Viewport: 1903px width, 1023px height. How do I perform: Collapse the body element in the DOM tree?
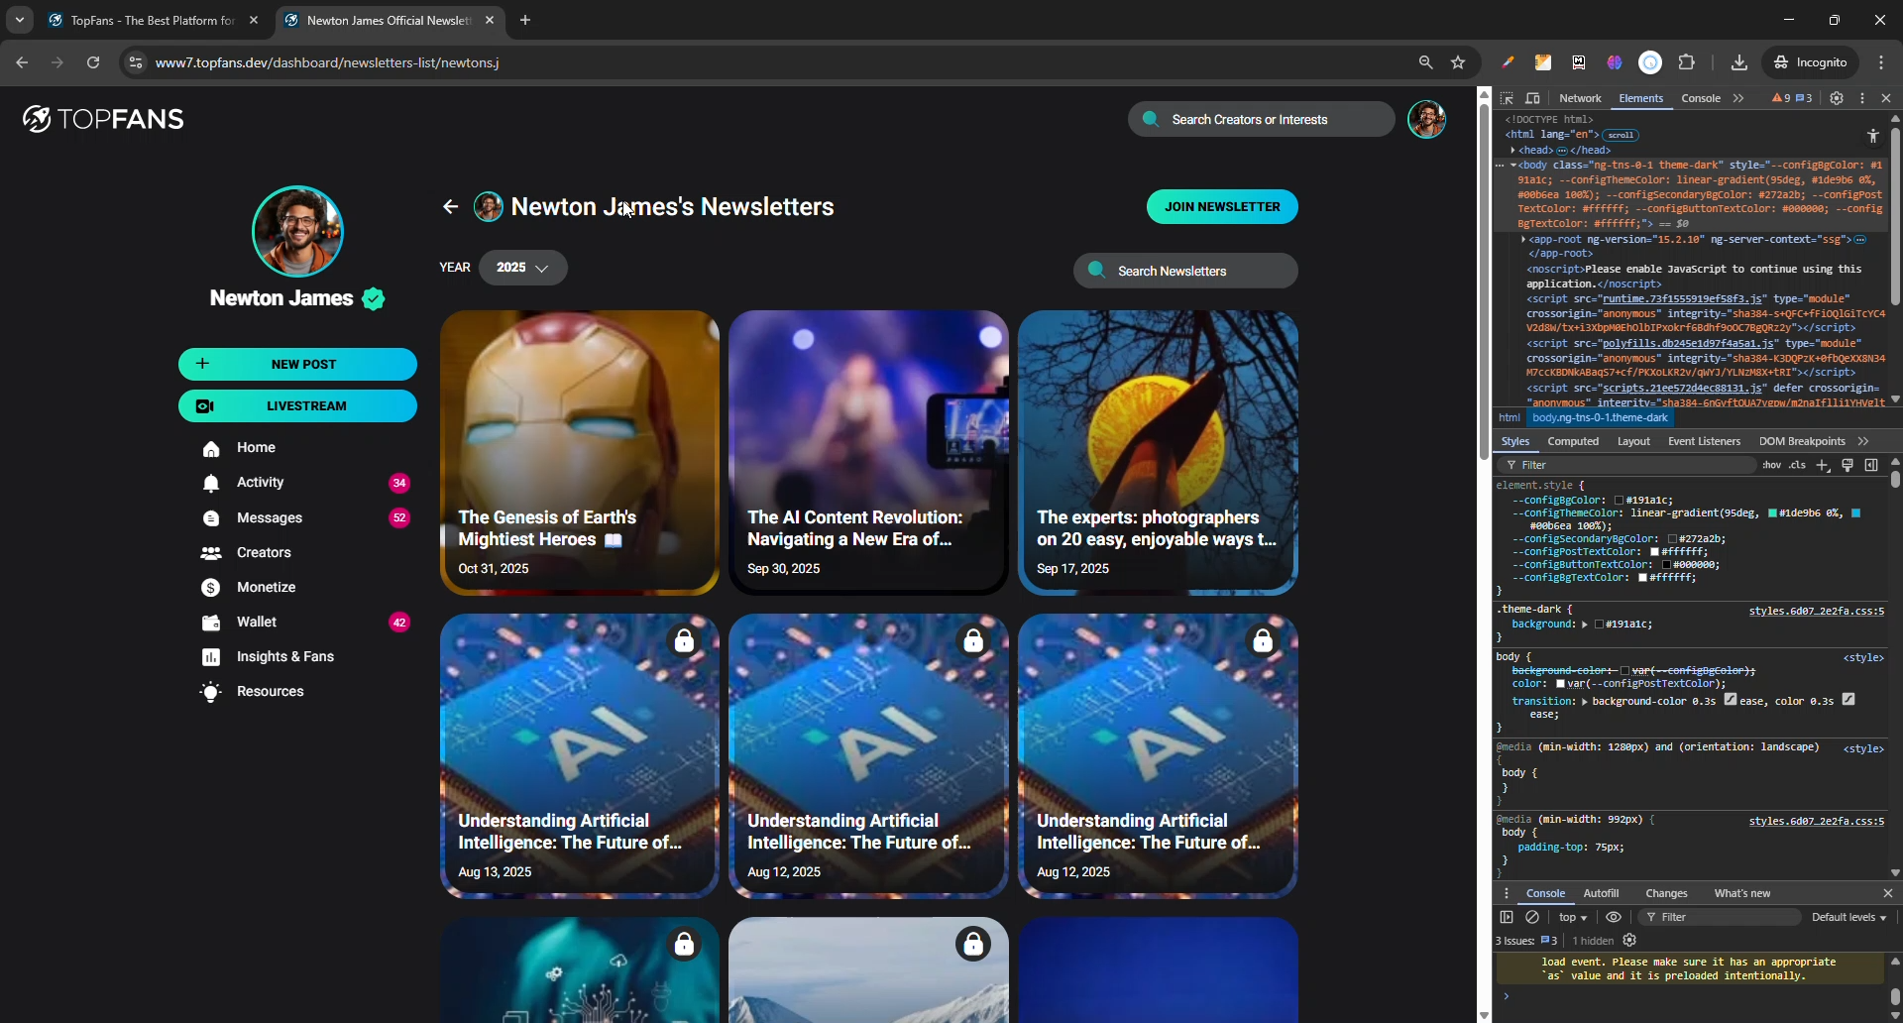pyautogui.click(x=1513, y=166)
